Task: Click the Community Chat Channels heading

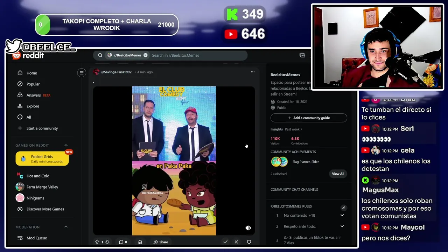Action: (x=294, y=189)
